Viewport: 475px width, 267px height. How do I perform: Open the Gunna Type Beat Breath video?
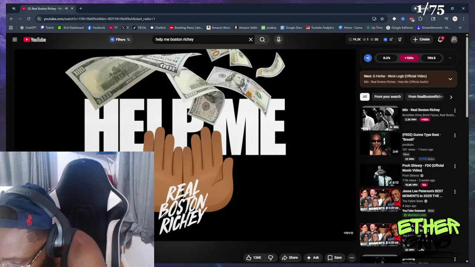click(x=380, y=144)
